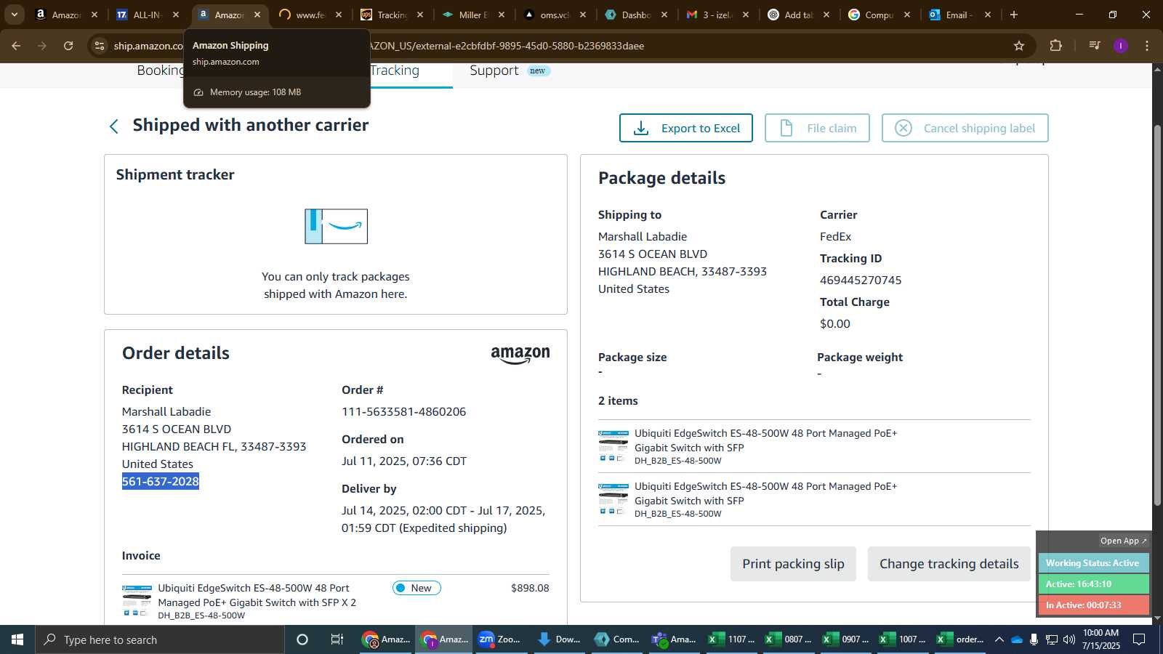Open Zoom app from taskbar

click(501, 639)
